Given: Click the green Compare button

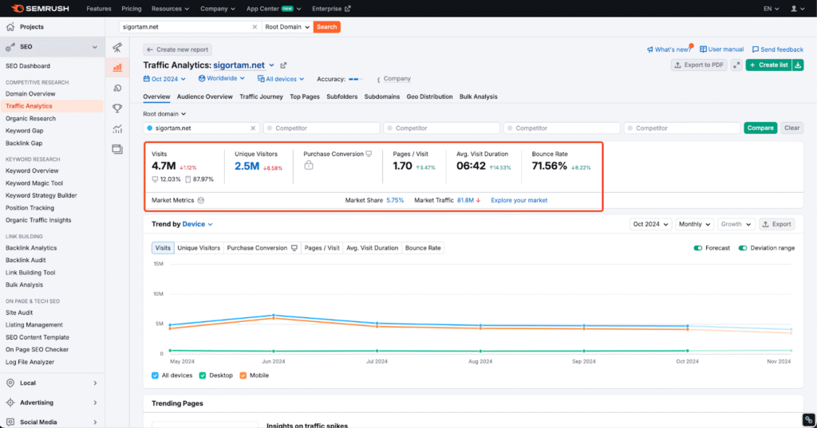Looking at the screenshot, I should coord(760,128).
